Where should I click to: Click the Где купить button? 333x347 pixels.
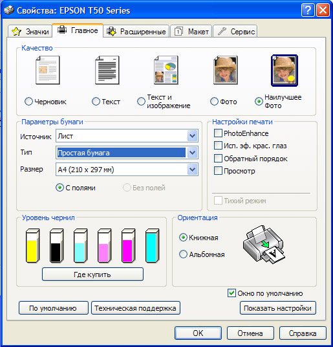(x=92, y=274)
